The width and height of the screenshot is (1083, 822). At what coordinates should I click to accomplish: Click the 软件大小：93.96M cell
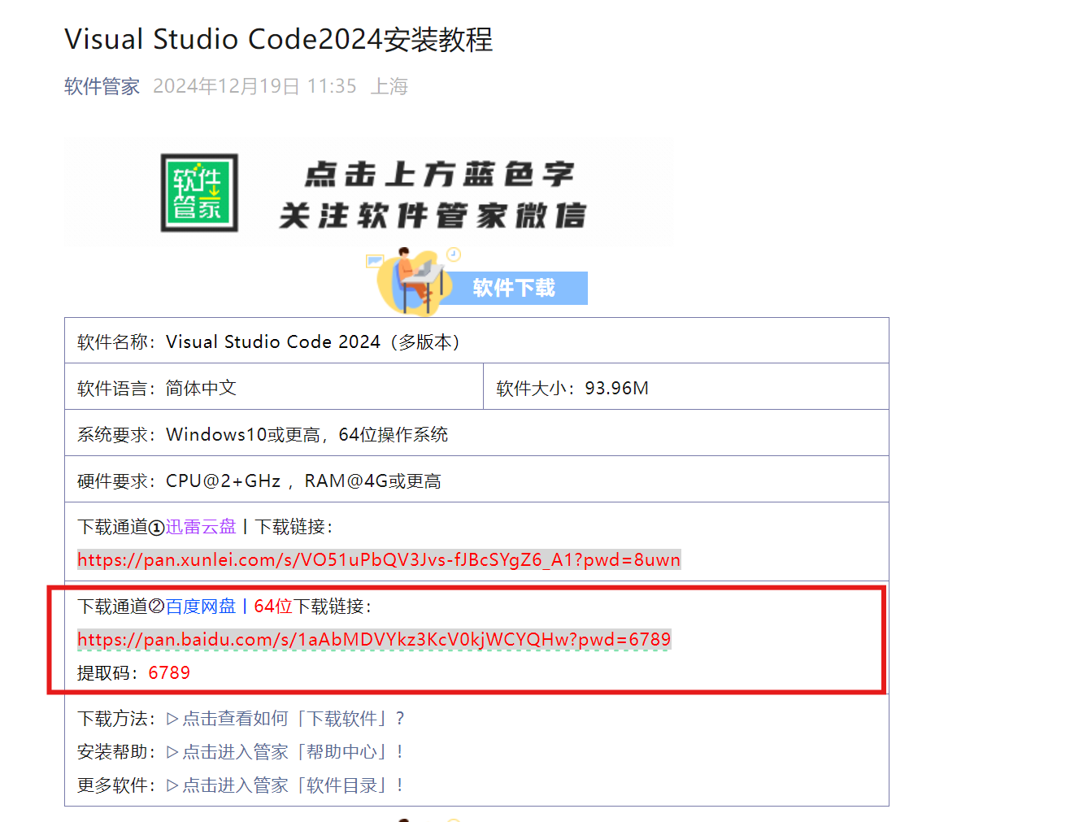(686, 387)
